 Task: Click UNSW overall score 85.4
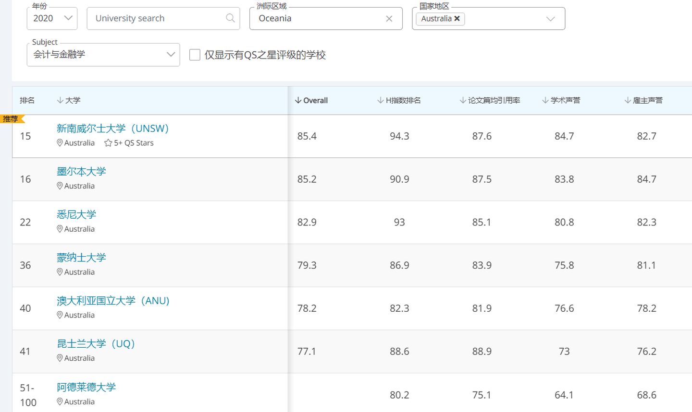pyautogui.click(x=307, y=136)
